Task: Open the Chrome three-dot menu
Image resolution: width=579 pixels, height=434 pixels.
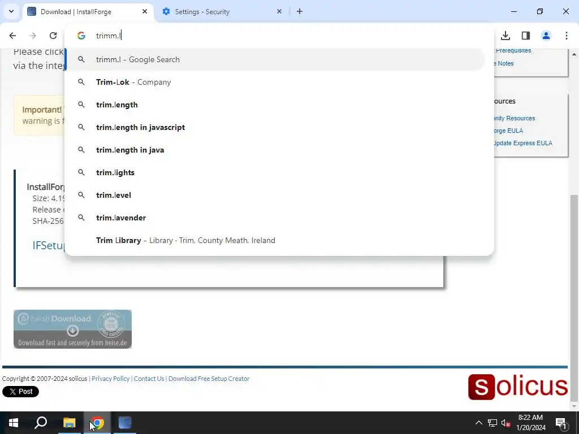Action: tap(567, 36)
